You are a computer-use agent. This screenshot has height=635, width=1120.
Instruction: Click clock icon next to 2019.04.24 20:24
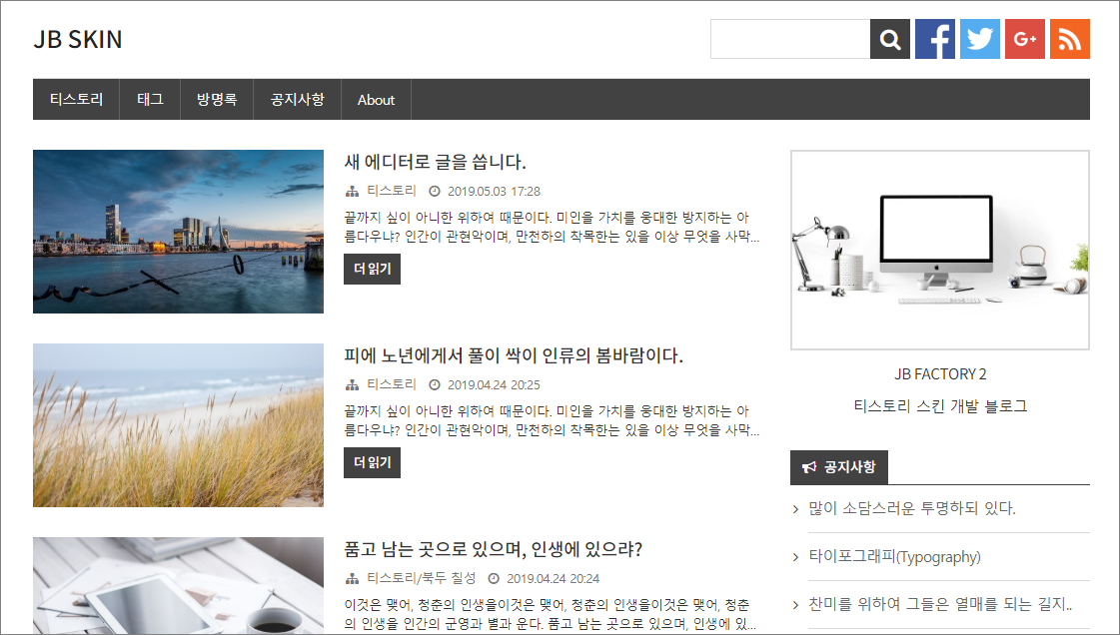(494, 579)
